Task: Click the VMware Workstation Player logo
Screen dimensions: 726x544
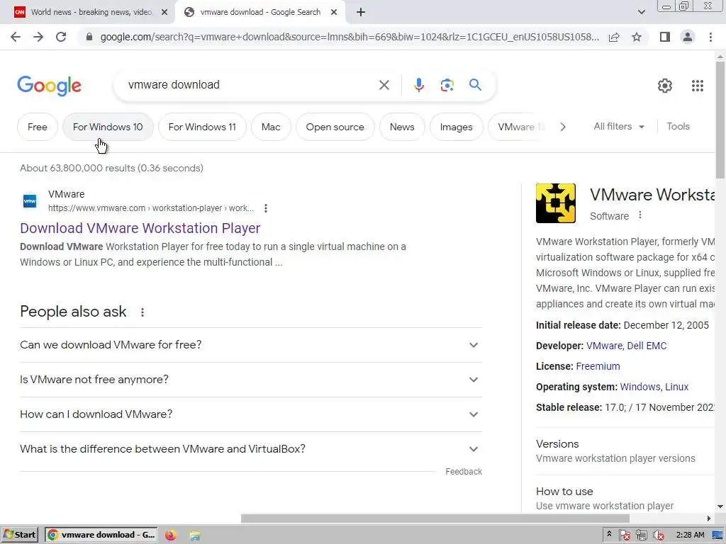Action: click(556, 203)
